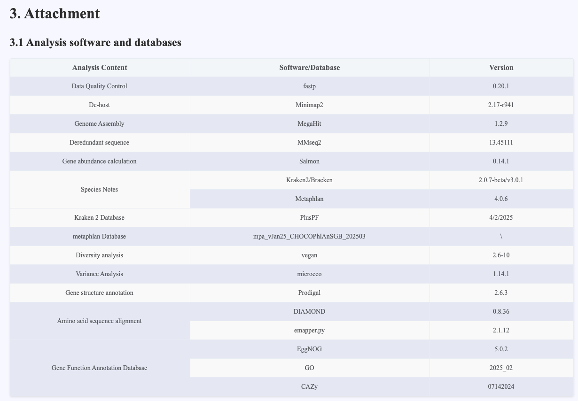Click the "3. Attachment" heading
578x401 pixels.
55,14
